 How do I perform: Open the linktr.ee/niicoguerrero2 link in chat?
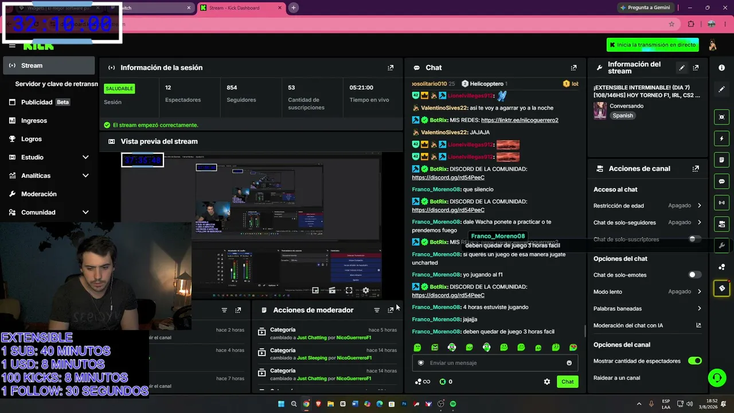(520, 120)
